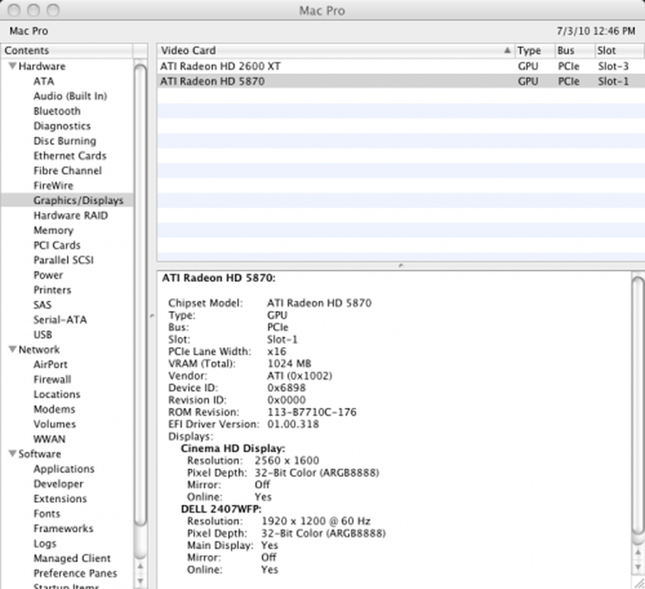The height and width of the screenshot is (589, 645).
Task: View installed Applications under Software
Action: [64, 469]
